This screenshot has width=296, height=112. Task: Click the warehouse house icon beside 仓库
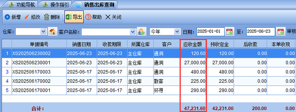pos(52,32)
